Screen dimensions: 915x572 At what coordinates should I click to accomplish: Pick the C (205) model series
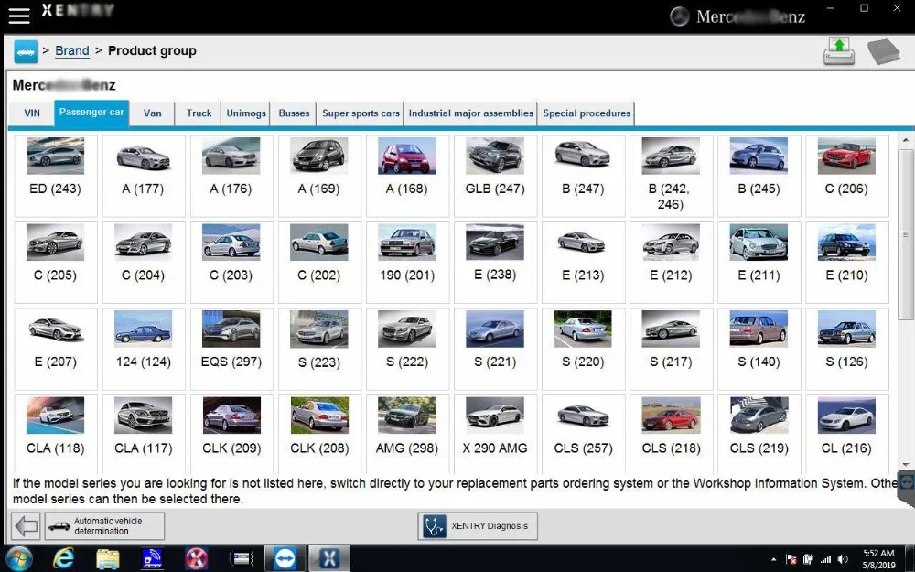[x=56, y=262]
